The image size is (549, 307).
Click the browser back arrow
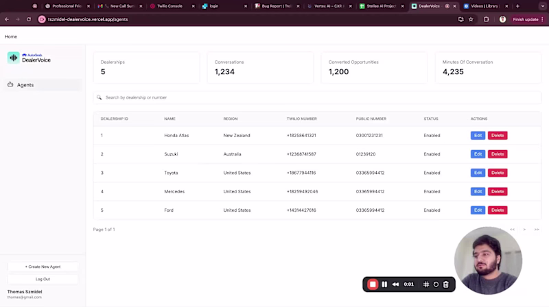[7, 20]
